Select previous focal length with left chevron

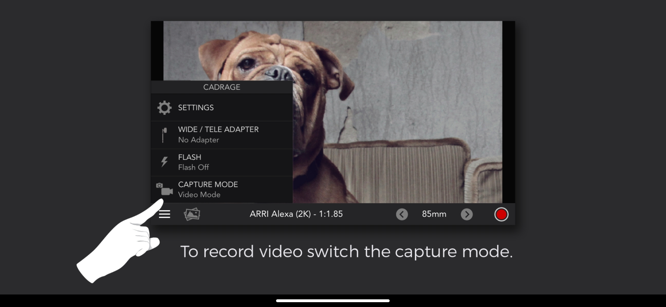(x=402, y=214)
